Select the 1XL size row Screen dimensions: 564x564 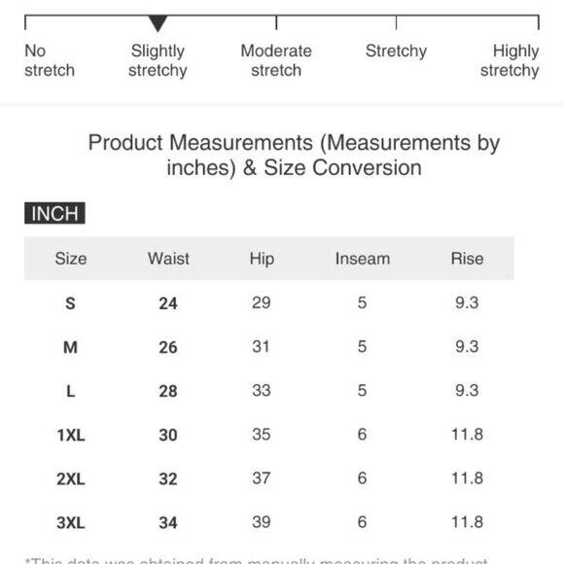tap(269, 435)
